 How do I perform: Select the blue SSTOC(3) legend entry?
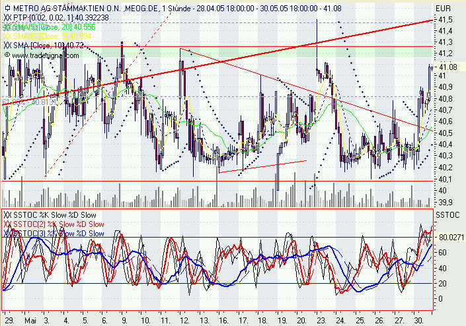[54, 234]
